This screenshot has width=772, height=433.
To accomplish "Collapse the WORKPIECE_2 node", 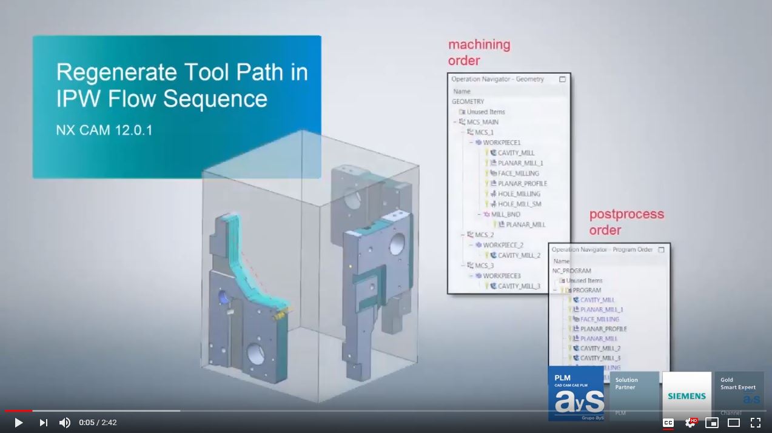I will [x=471, y=245].
